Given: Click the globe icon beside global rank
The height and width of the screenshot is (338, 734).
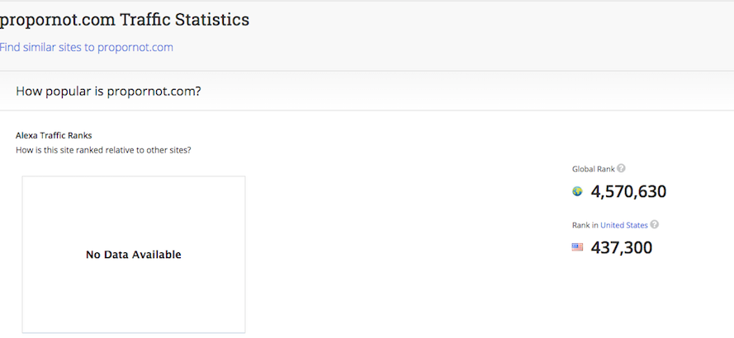Looking at the screenshot, I should (x=577, y=191).
